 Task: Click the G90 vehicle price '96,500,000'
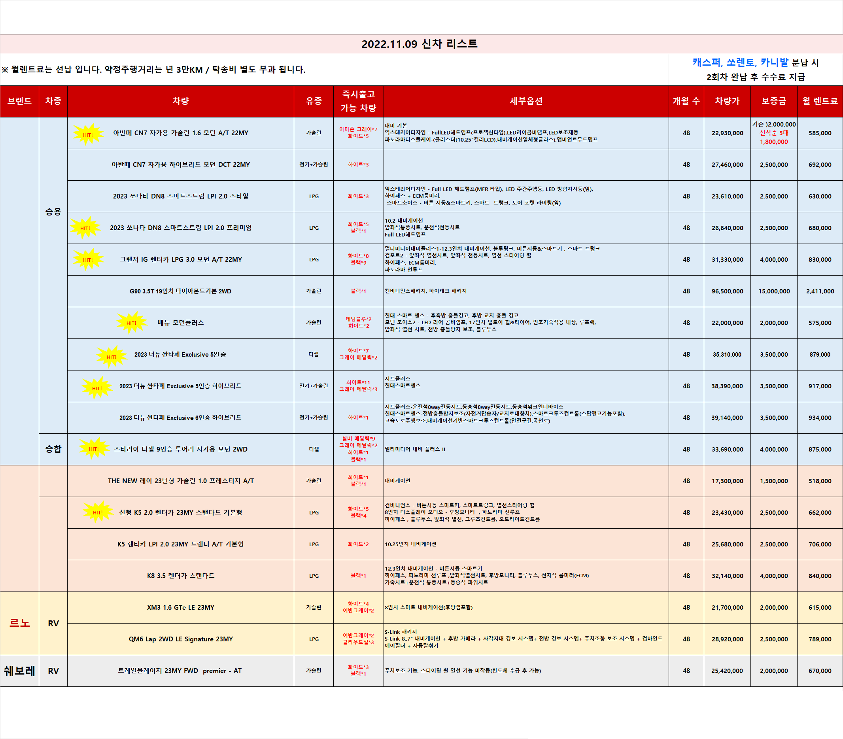point(728,291)
